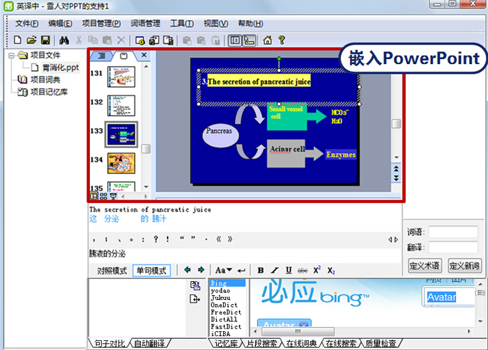Screen dimensions: 488x350
Task: Select slide 134 thumbnail
Action: 121,162
